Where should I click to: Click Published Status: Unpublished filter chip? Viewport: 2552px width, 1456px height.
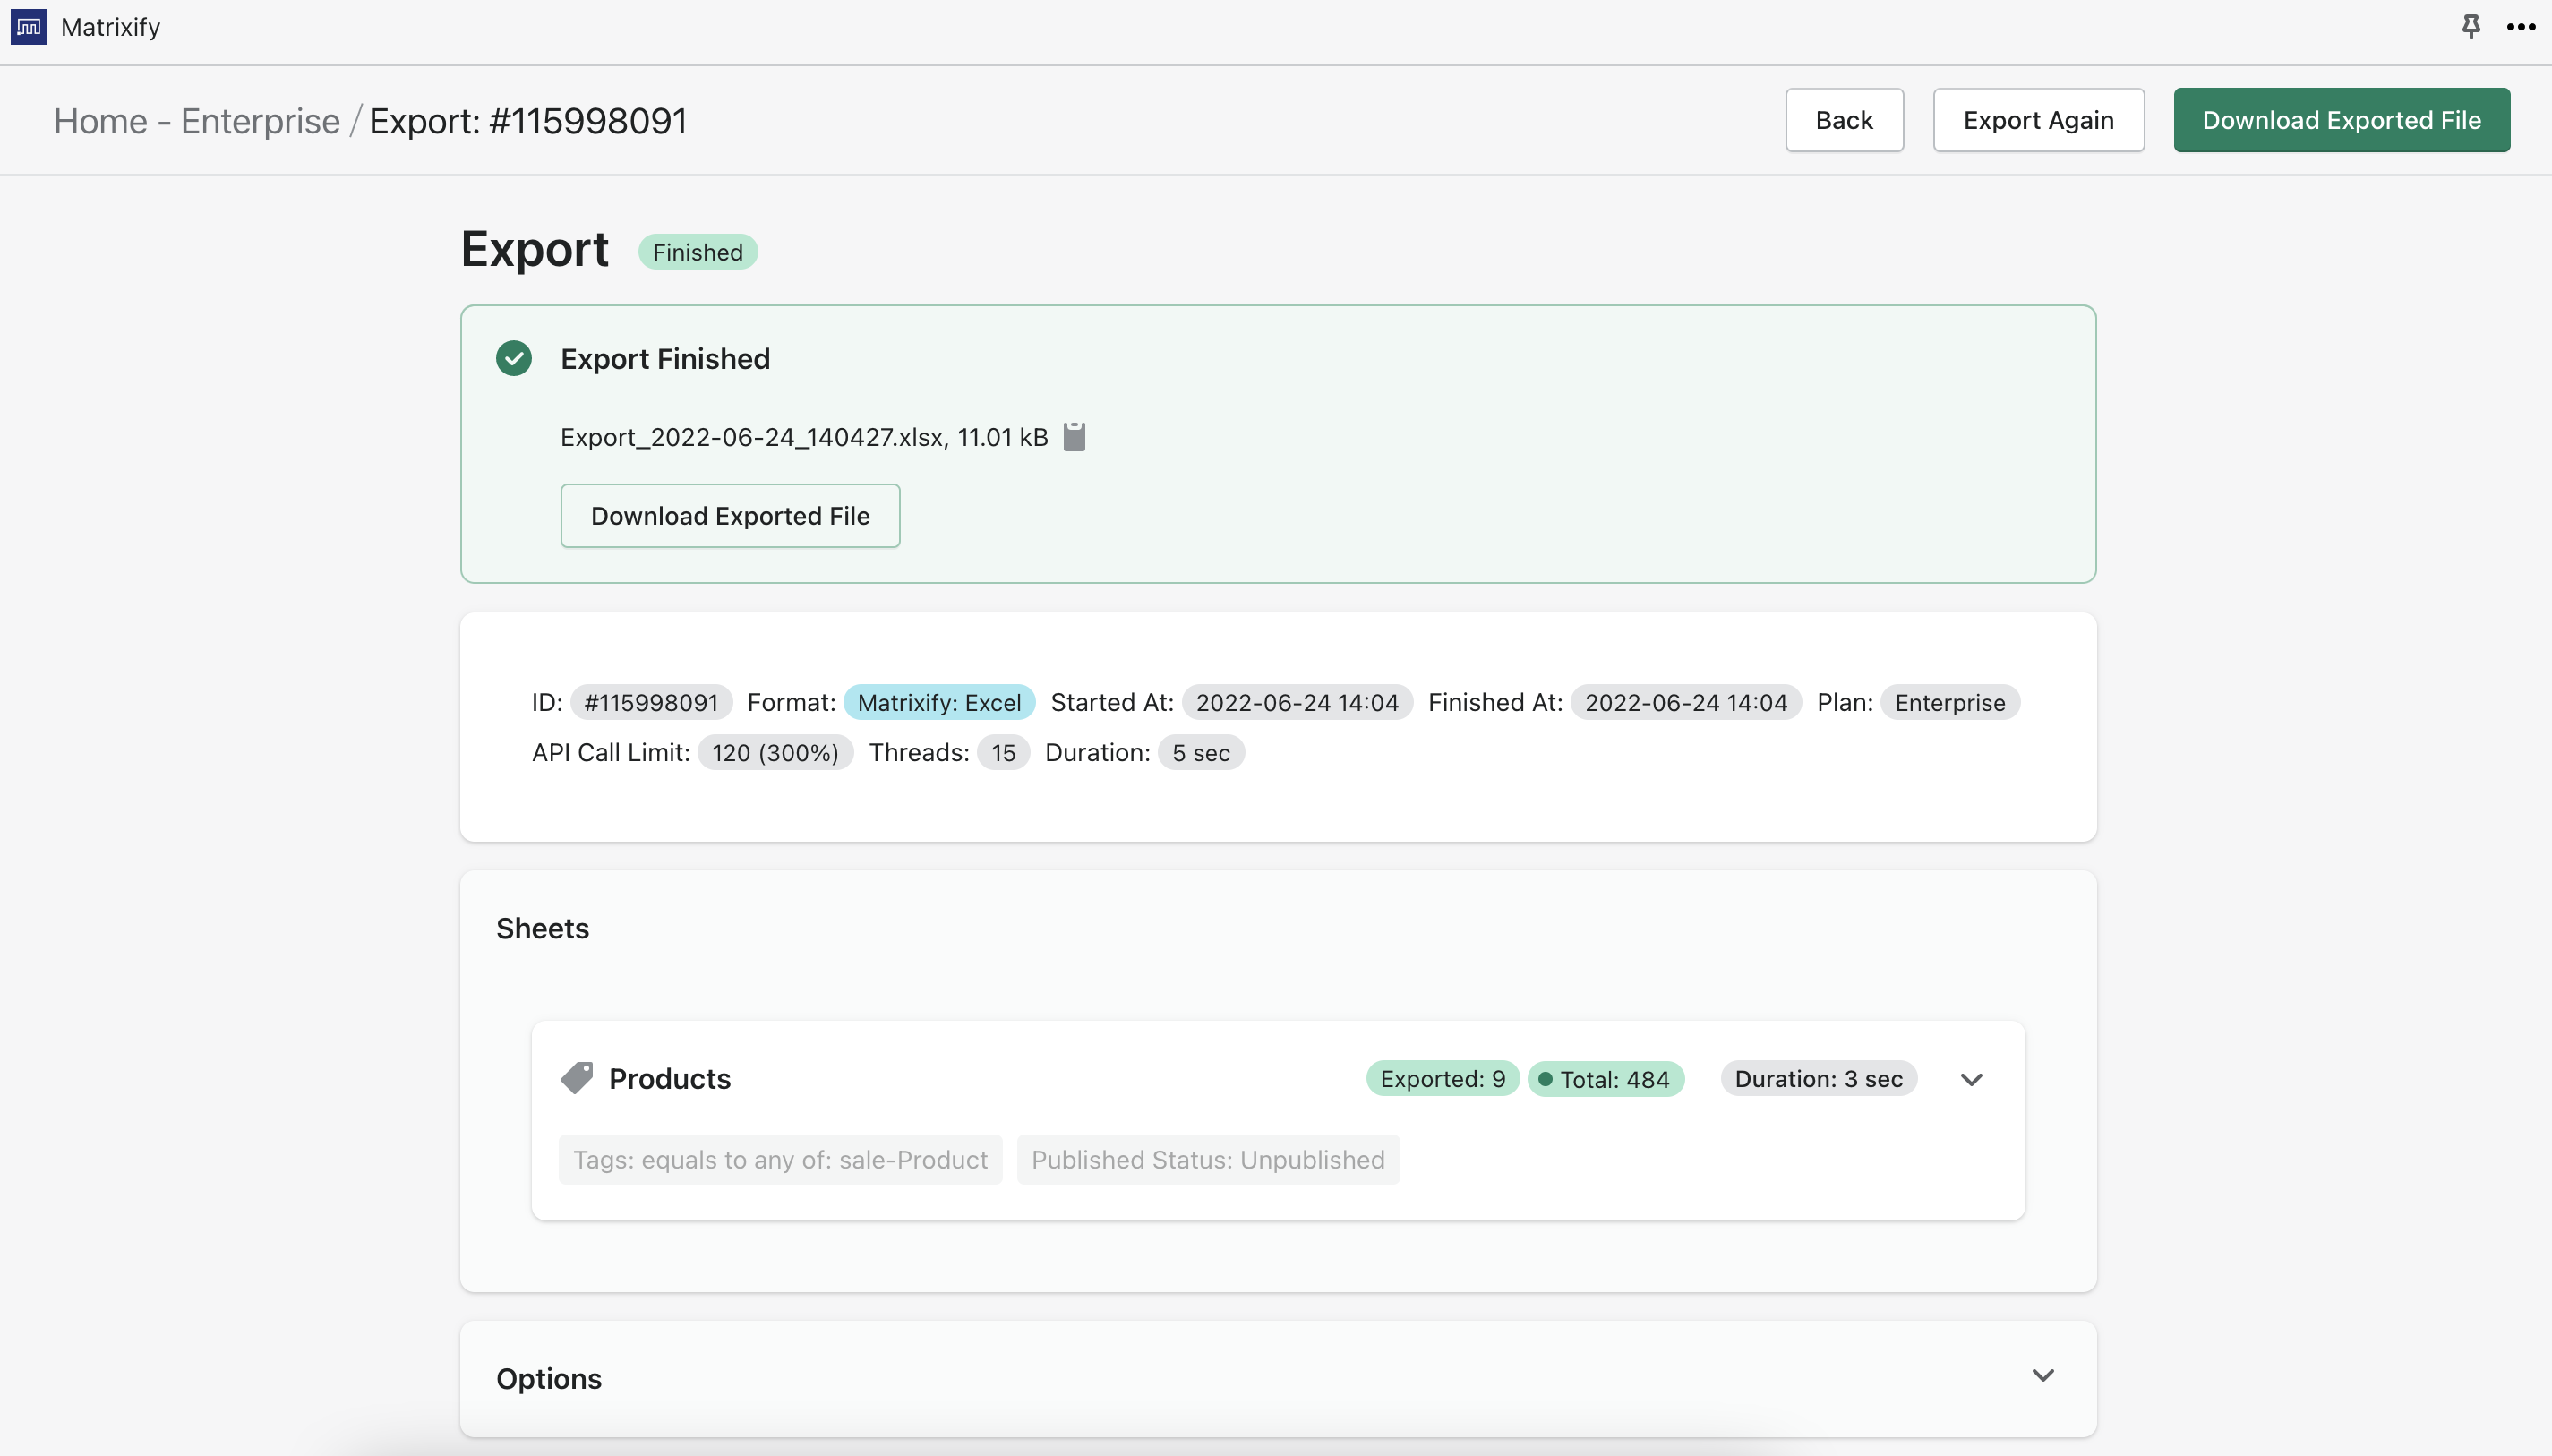[x=1208, y=1159]
